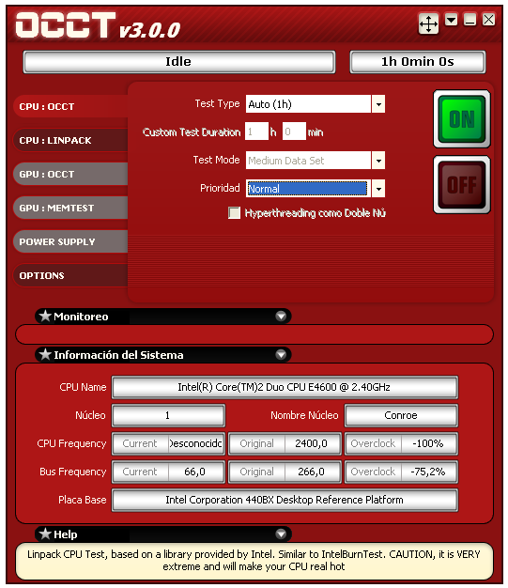Stop the test with red OFF button
This screenshot has height=588, width=508.
(461, 184)
